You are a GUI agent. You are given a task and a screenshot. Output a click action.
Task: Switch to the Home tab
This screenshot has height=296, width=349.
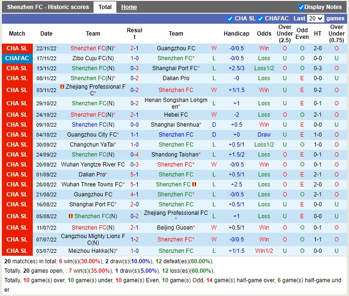click(129, 7)
